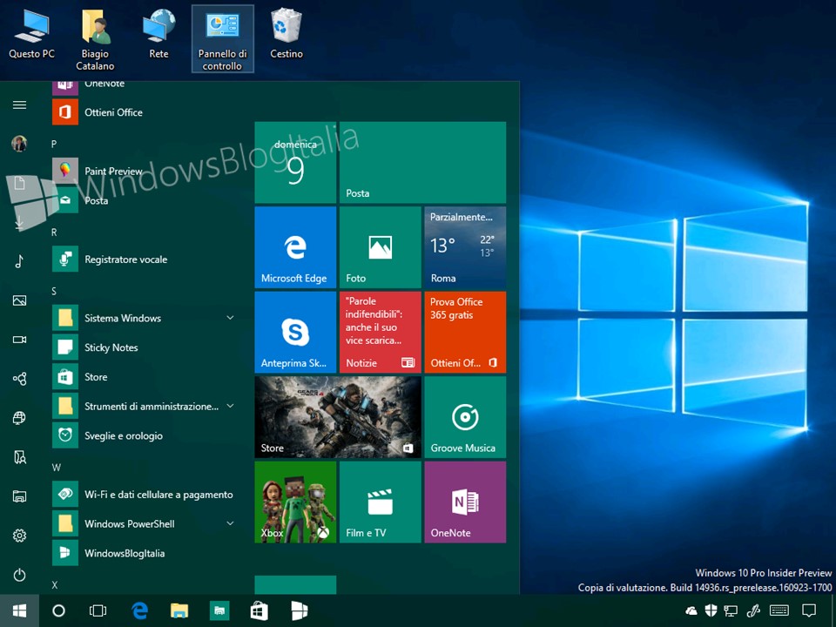This screenshot has width=836, height=627.
Task: Open the user account picture in Start
Action: [20, 144]
